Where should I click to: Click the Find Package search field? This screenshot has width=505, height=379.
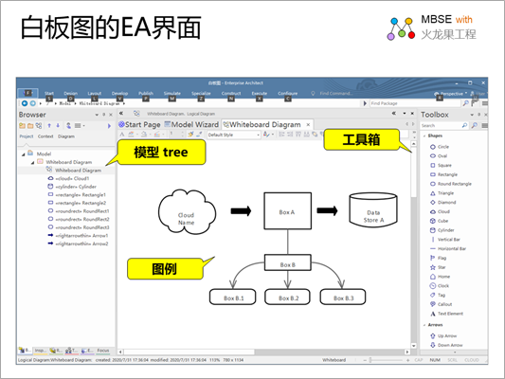tap(415, 103)
